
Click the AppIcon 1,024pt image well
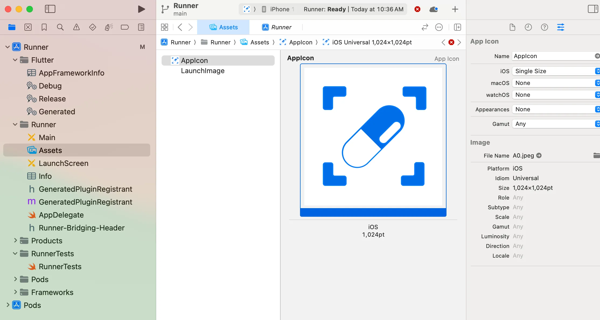[373, 137]
